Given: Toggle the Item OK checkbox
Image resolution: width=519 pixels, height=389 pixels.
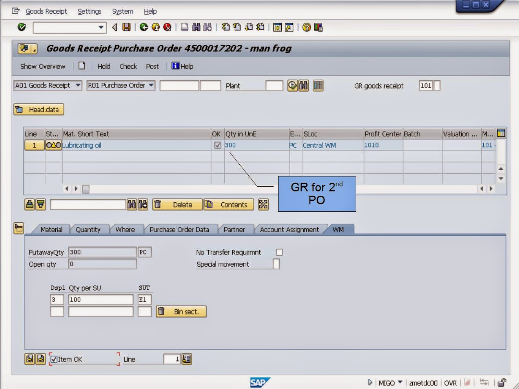Looking at the screenshot, I should 54,359.
